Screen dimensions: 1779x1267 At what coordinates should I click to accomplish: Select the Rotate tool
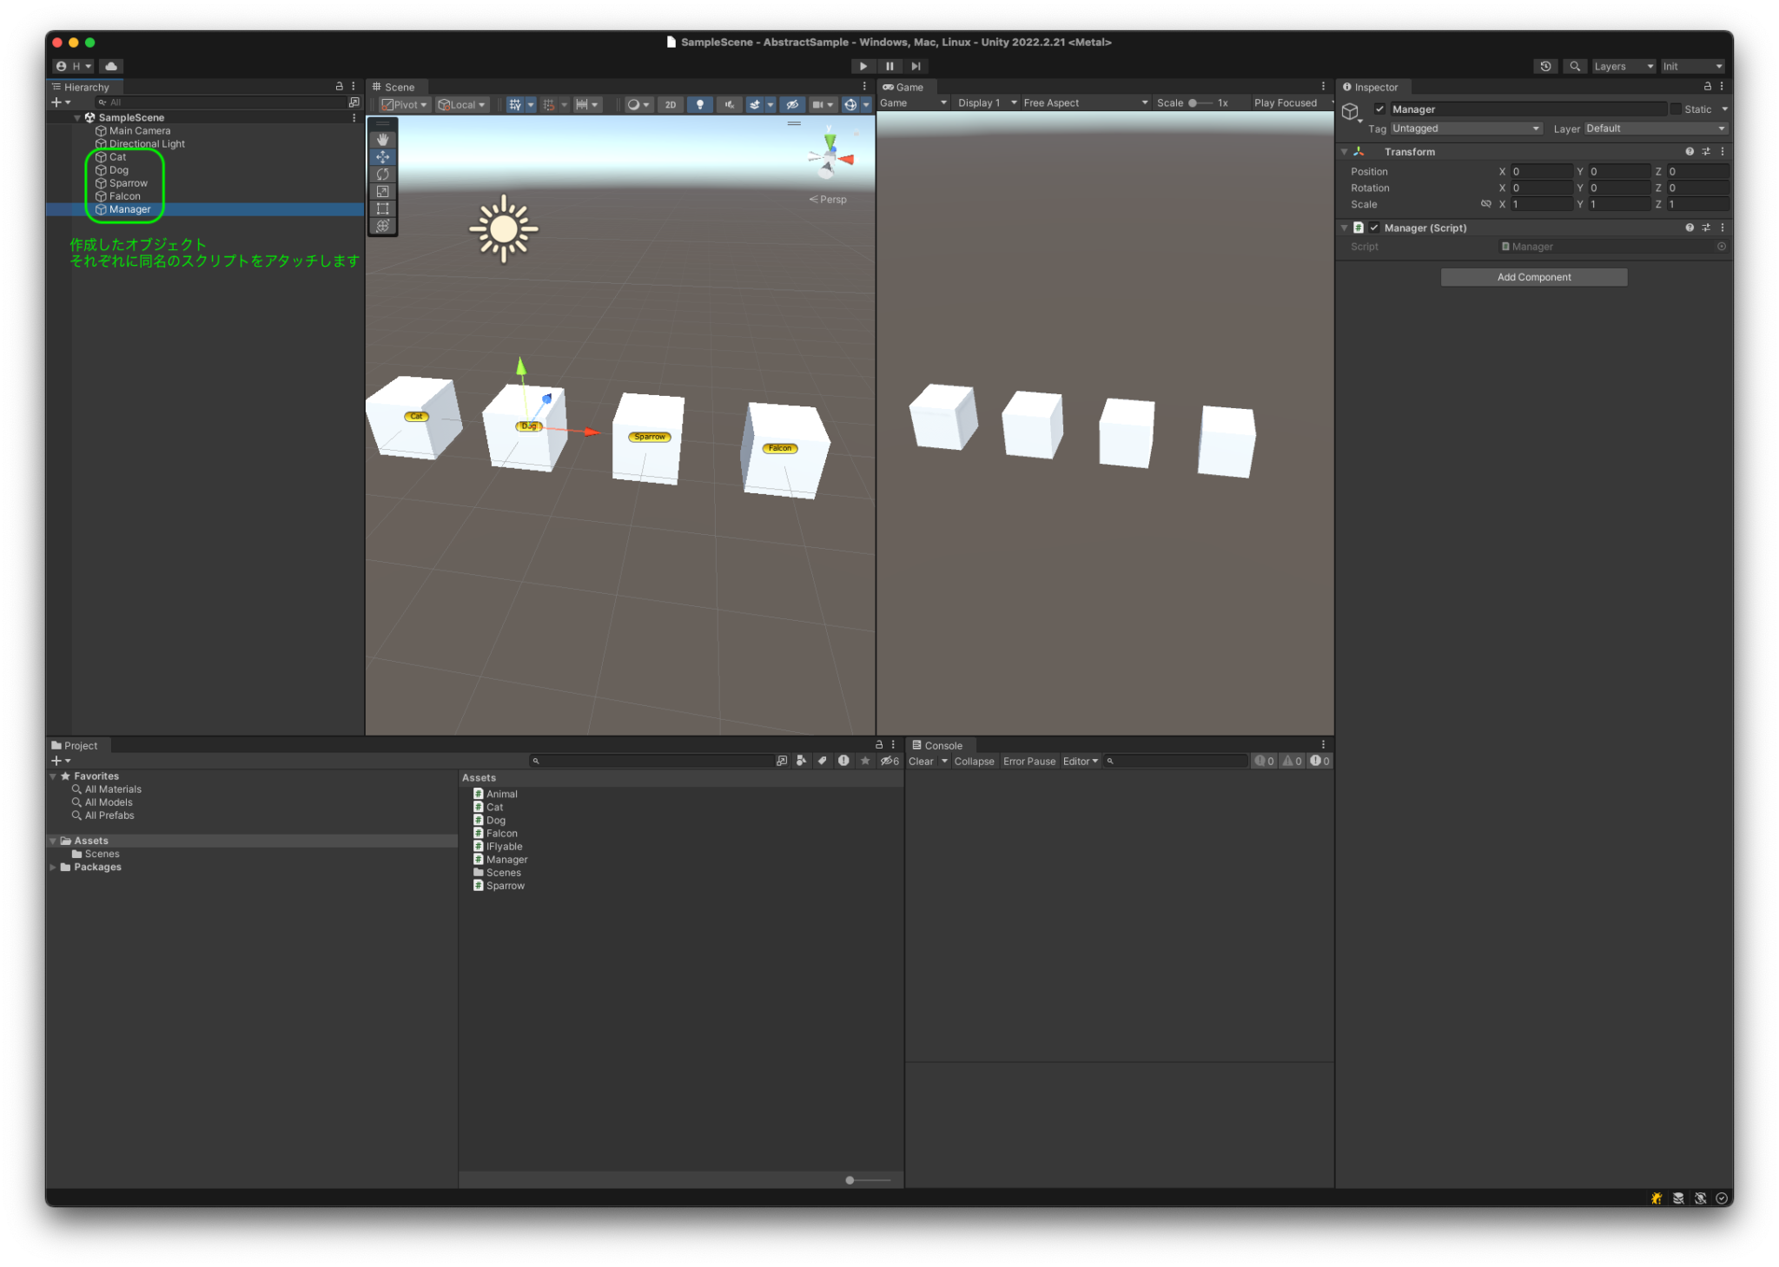coord(383,174)
